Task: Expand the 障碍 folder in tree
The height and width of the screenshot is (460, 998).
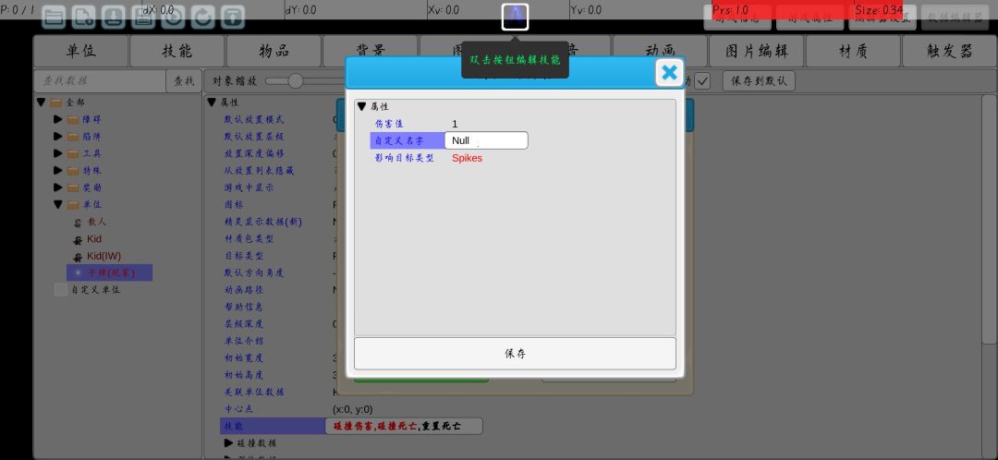Action: coord(58,119)
